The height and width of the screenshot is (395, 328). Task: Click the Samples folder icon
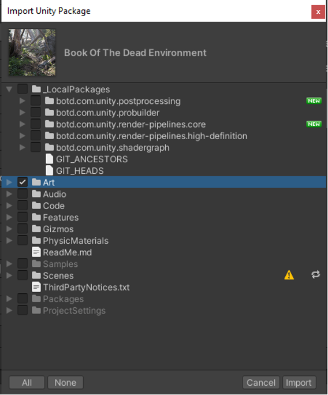36,264
